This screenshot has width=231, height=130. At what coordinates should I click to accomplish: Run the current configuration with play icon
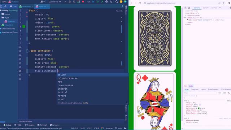coord(65,1)
